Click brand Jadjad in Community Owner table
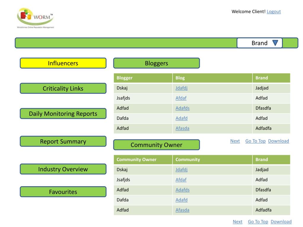Screen dimensions: 303x227 coord(262,170)
